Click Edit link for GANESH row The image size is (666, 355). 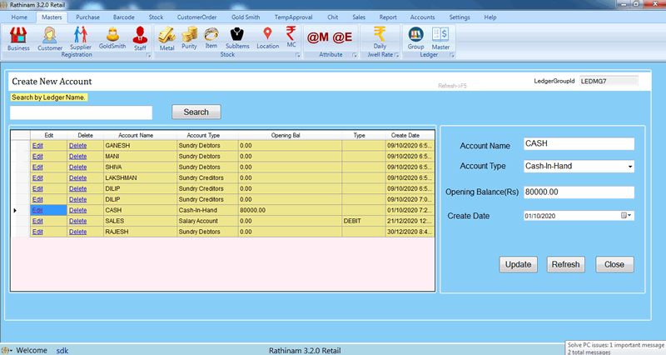tap(37, 145)
